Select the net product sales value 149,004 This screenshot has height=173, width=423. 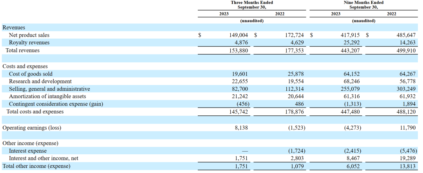tap(239, 35)
